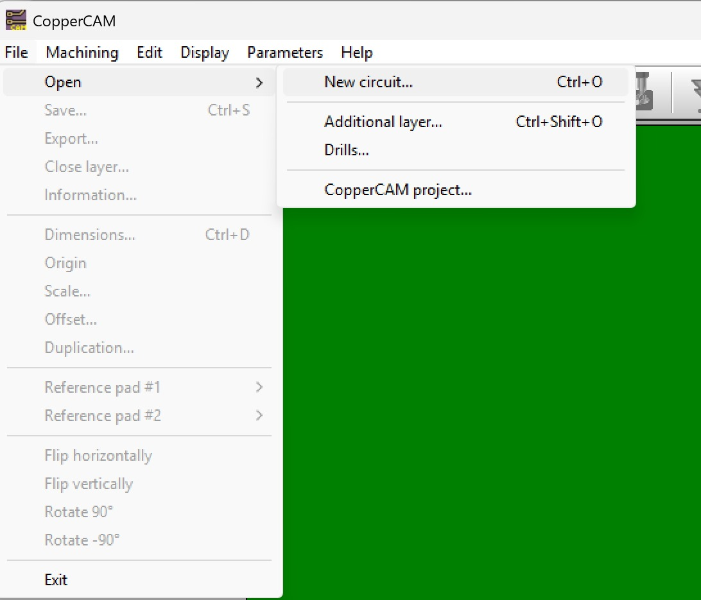Click Flip horizontally entry
This screenshot has width=701, height=600.
(139, 456)
